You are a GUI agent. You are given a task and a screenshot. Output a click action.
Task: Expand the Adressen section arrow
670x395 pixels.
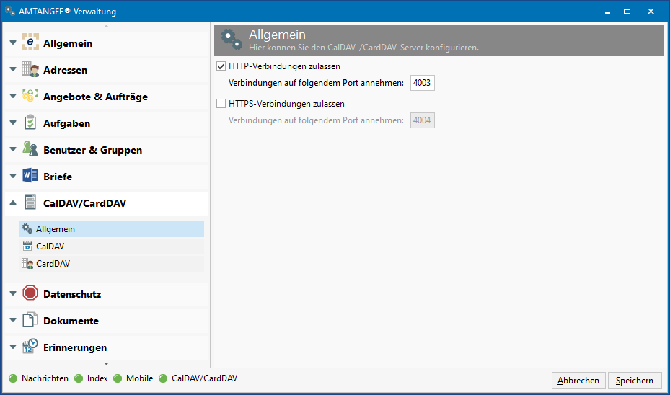point(13,69)
